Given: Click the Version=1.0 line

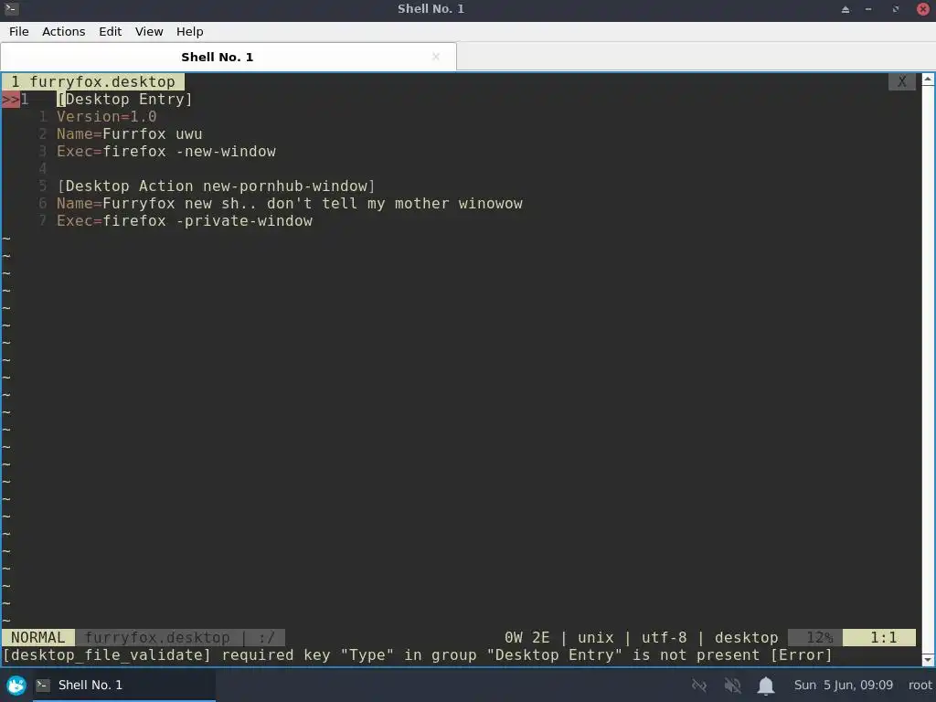Looking at the screenshot, I should tap(107, 116).
